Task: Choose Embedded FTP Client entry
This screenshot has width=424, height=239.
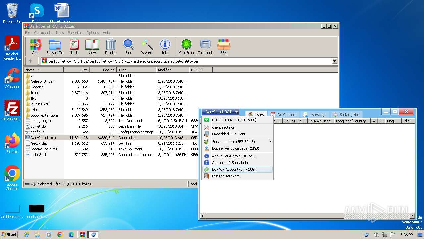Action: click(x=238, y=134)
